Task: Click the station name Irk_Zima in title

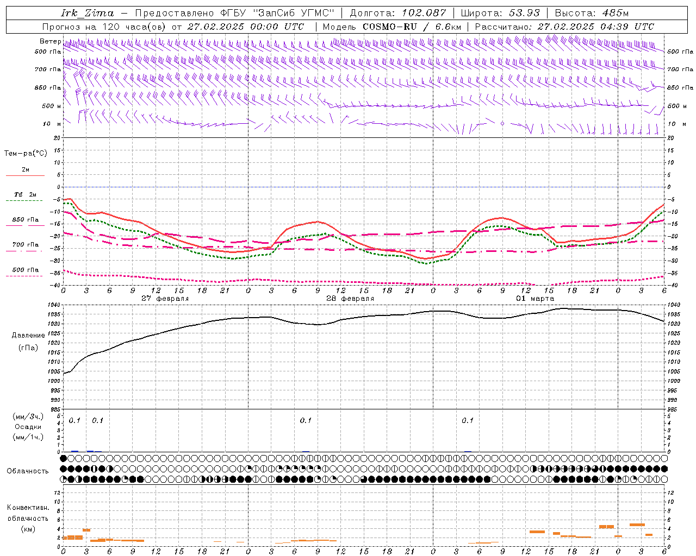Action: click(x=88, y=13)
